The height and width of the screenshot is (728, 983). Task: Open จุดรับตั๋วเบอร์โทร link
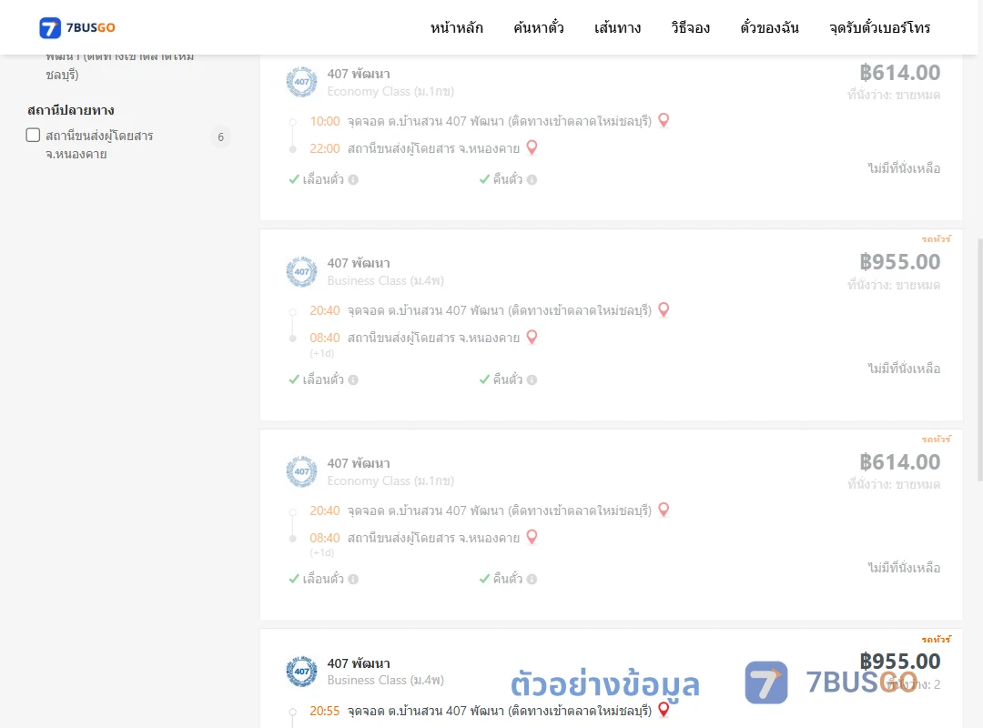point(879,27)
